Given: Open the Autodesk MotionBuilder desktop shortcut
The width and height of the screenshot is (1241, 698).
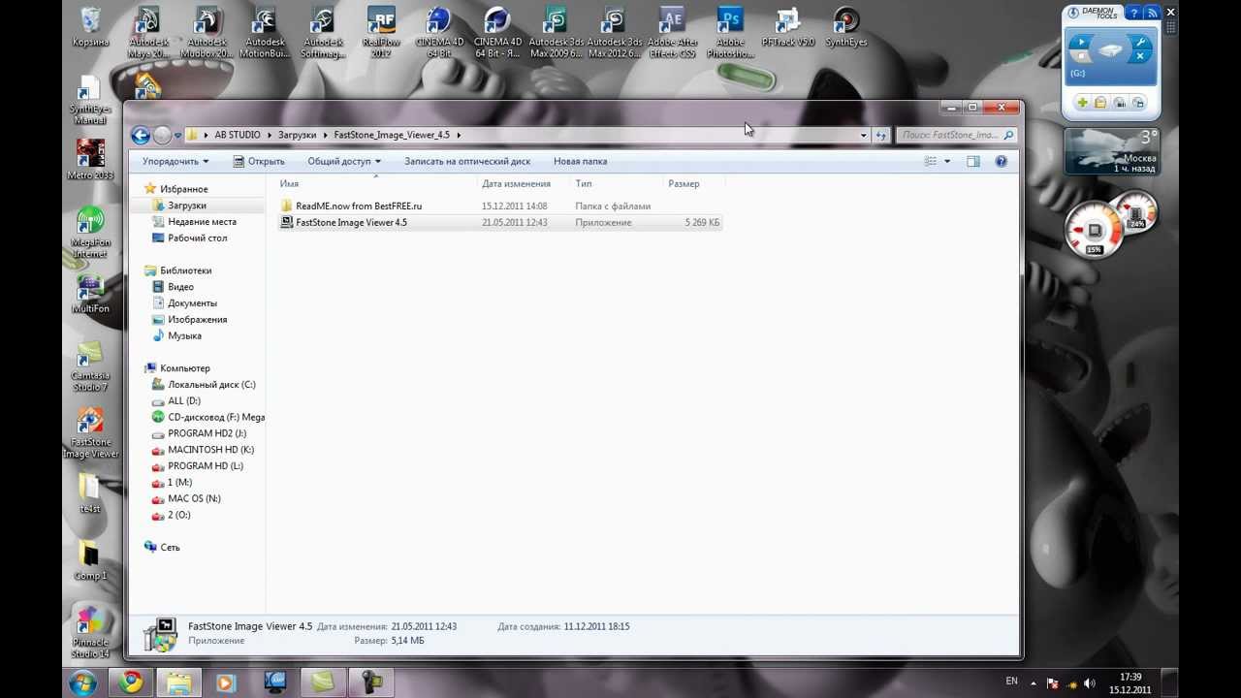Looking at the screenshot, I should (x=265, y=31).
